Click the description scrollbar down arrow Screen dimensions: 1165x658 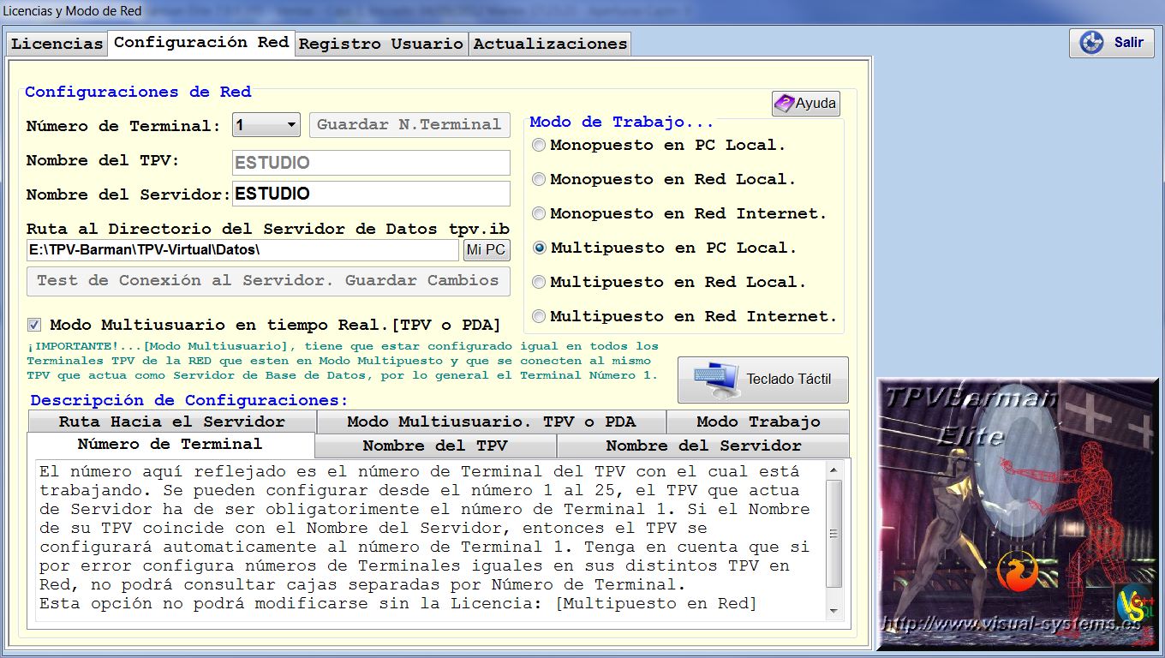(833, 611)
